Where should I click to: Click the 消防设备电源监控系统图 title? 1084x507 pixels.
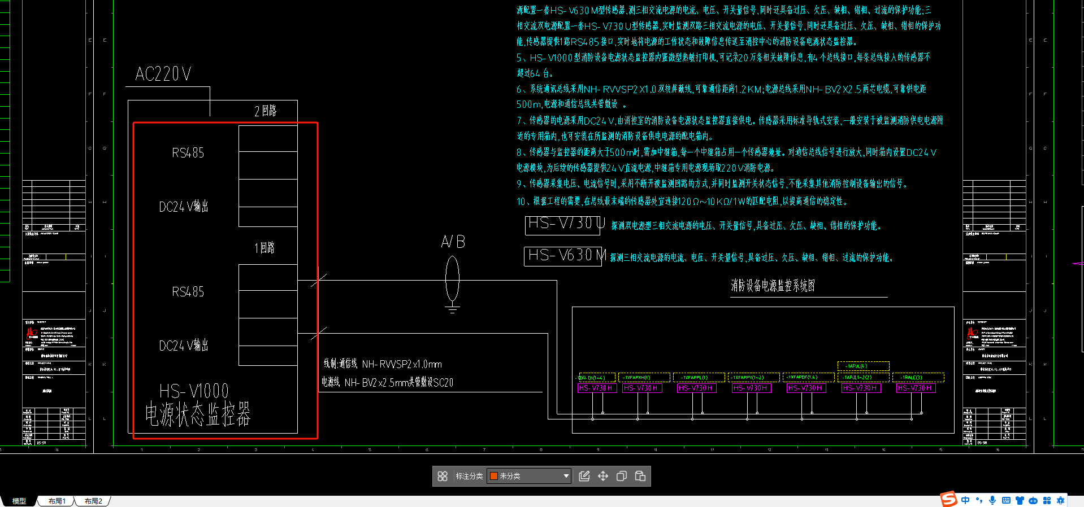tap(773, 286)
